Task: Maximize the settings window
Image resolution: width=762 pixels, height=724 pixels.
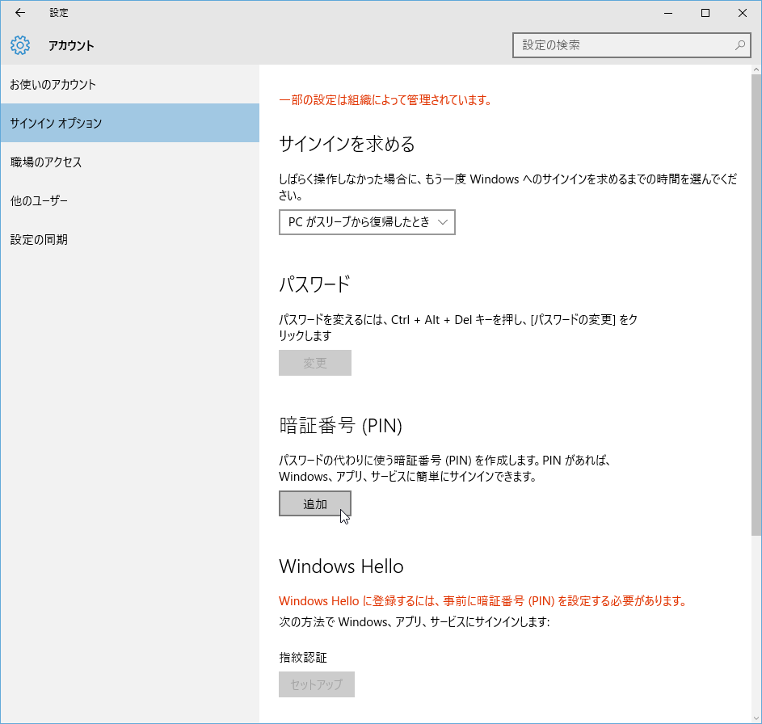Action: (705, 13)
